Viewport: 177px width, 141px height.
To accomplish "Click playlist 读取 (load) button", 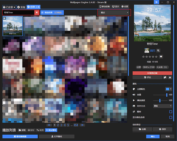I will [x=22, y=130].
